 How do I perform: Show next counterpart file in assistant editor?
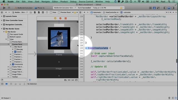[x=170, y=12]
